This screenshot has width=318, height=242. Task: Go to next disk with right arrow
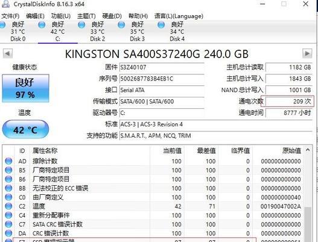pos(307,53)
